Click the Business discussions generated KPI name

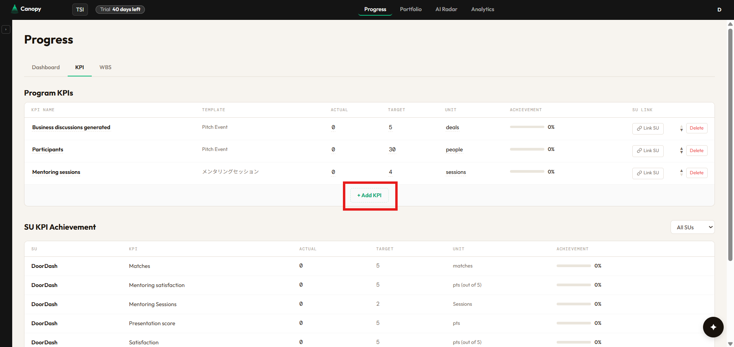pyautogui.click(x=71, y=128)
